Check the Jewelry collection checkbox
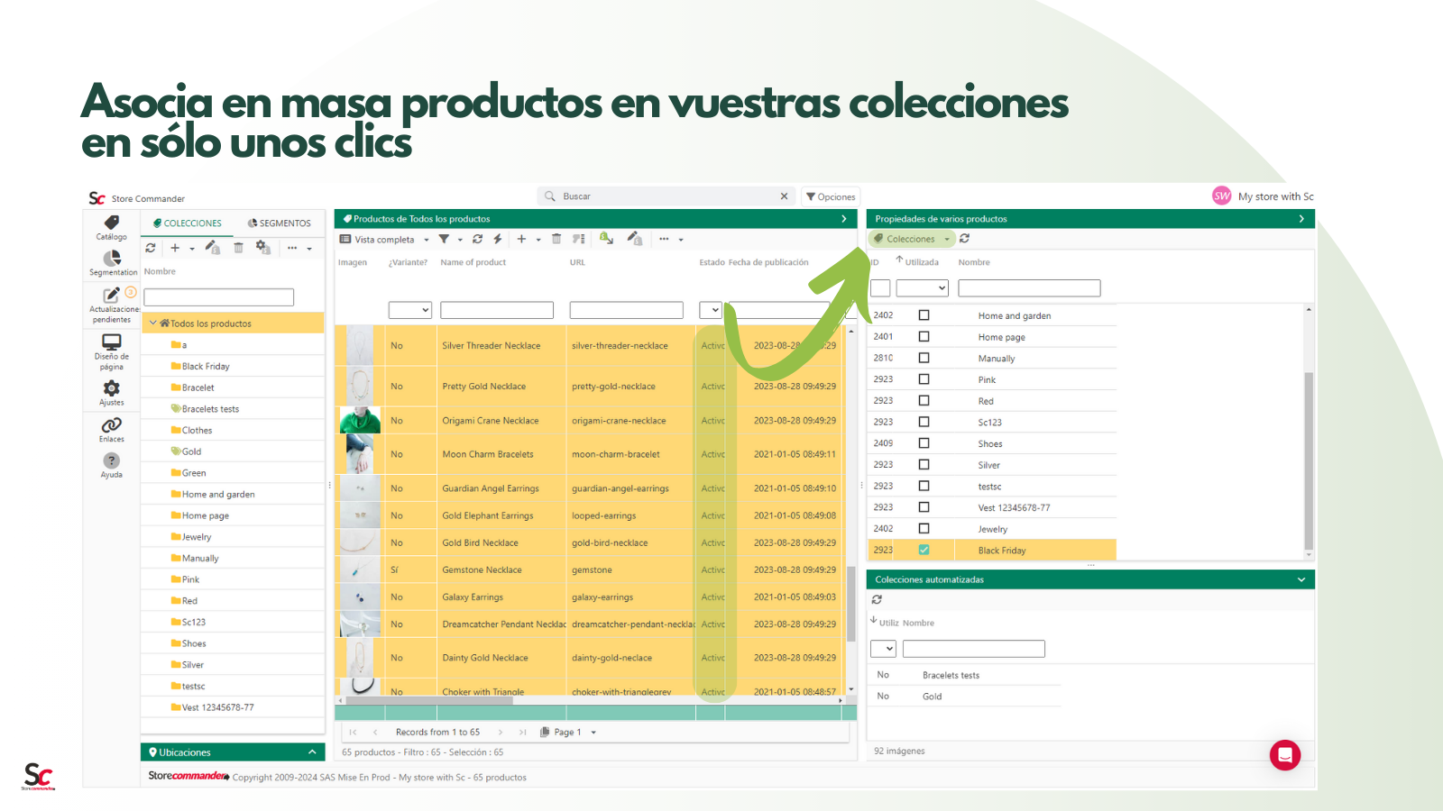Image resolution: width=1443 pixels, height=811 pixels. click(x=924, y=528)
